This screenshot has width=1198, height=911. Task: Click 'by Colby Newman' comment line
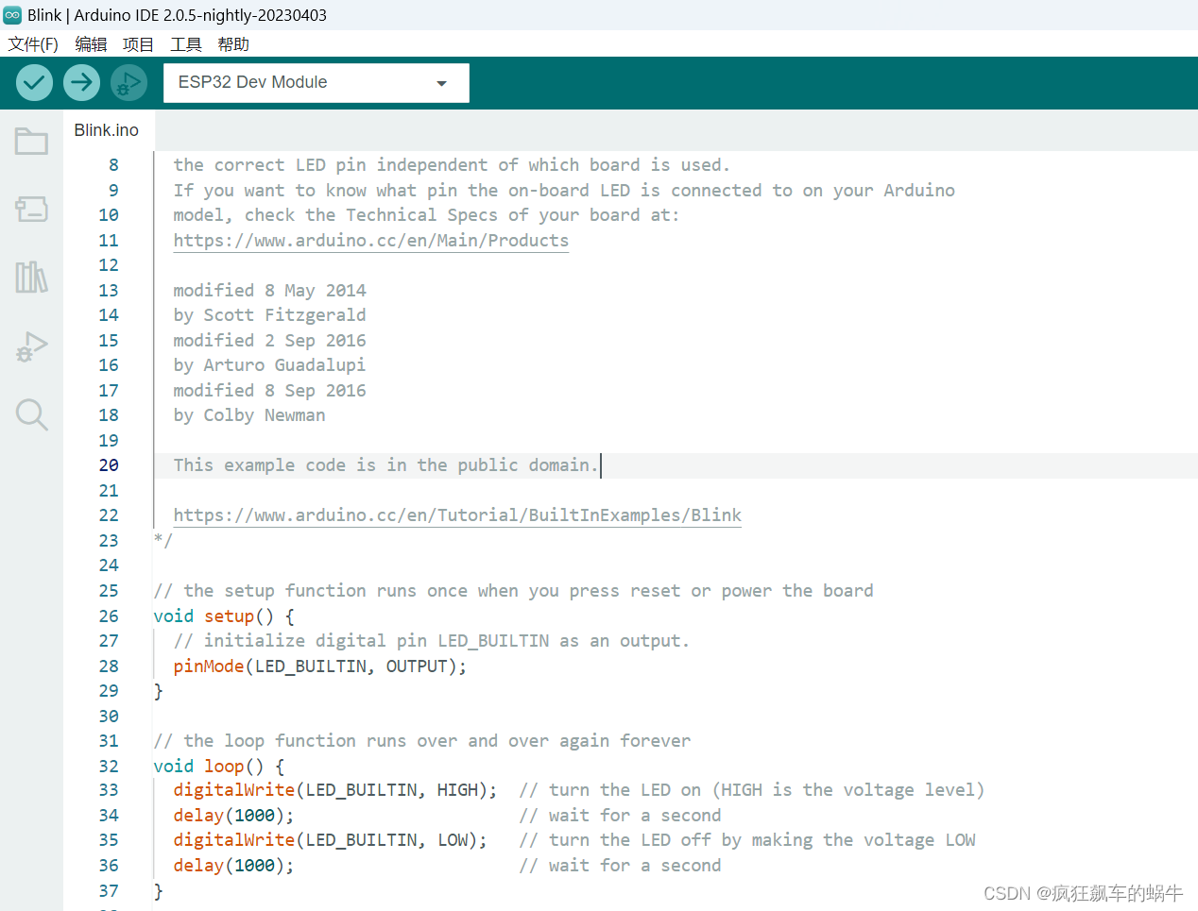tap(249, 415)
